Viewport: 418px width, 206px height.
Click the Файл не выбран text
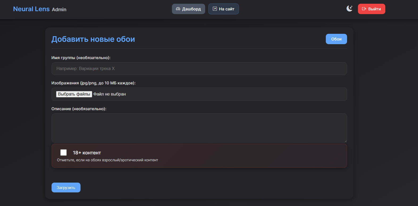click(109, 94)
